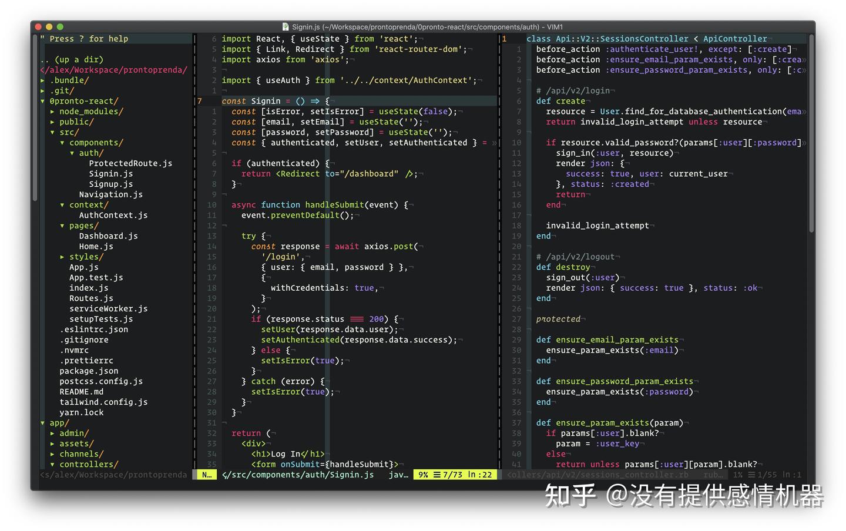Expand the styles/ directory arrow
This screenshot has height=531, width=846.
[x=62, y=257]
